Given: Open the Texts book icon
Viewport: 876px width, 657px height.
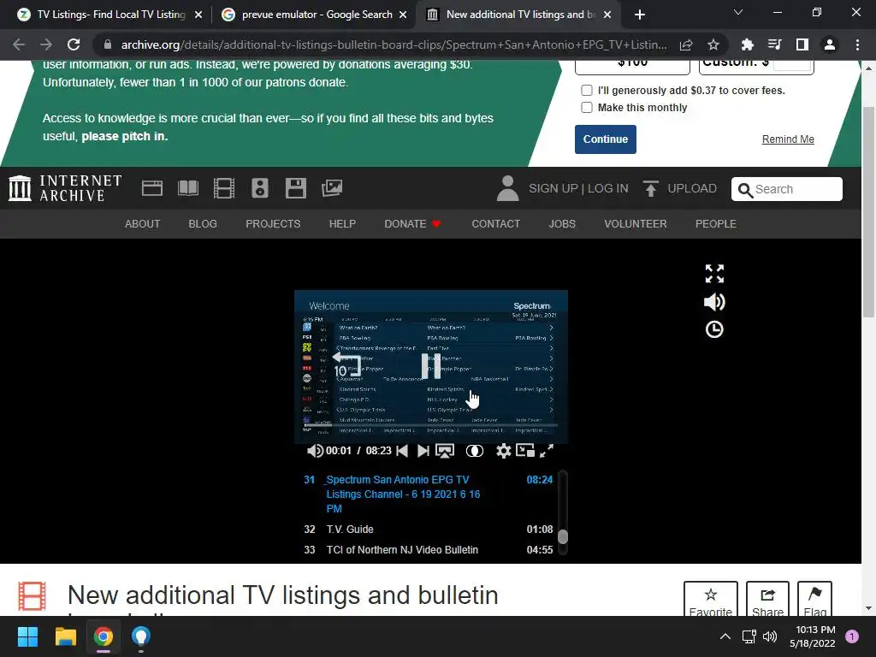Looking at the screenshot, I should coord(187,188).
